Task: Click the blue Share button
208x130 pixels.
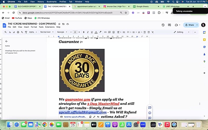Action: point(190,25)
